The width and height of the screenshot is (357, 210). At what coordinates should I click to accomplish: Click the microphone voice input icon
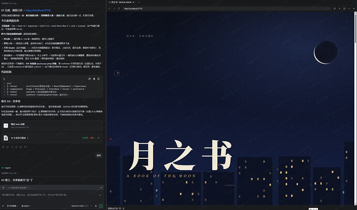pos(96,206)
